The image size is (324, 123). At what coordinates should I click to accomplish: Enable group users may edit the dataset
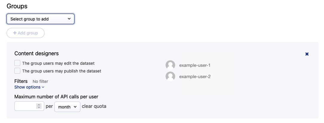click(x=17, y=63)
